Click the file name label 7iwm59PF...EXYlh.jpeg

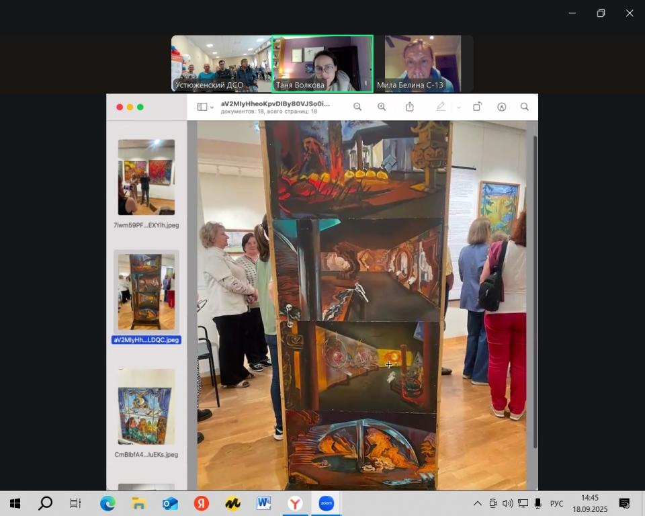click(146, 225)
